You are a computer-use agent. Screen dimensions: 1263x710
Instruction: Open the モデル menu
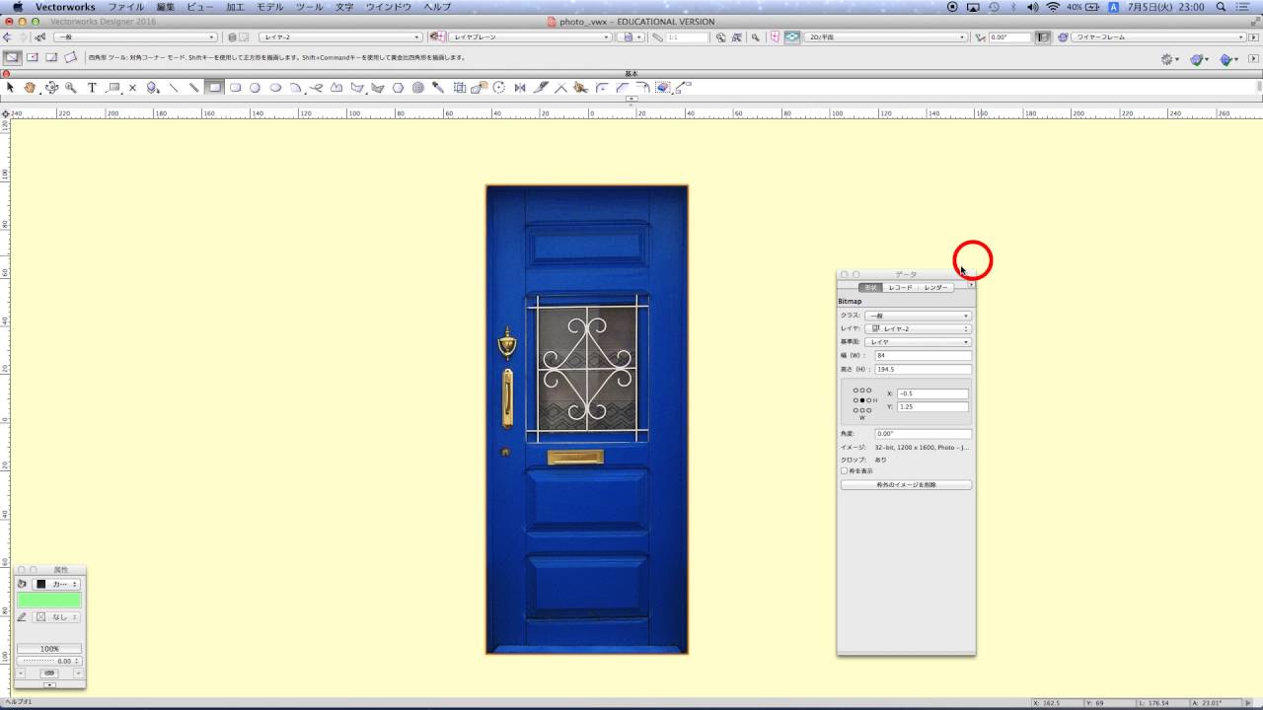pos(270,7)
